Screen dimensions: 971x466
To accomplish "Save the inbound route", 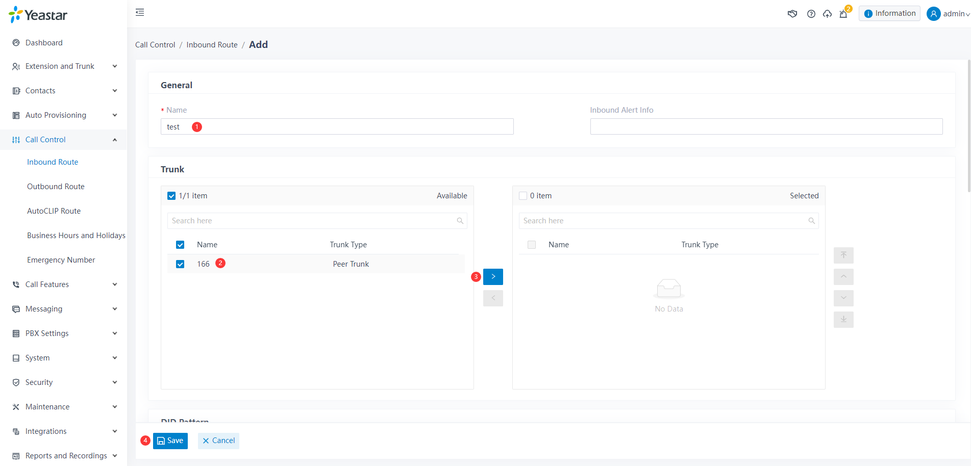I will [170, 441].
